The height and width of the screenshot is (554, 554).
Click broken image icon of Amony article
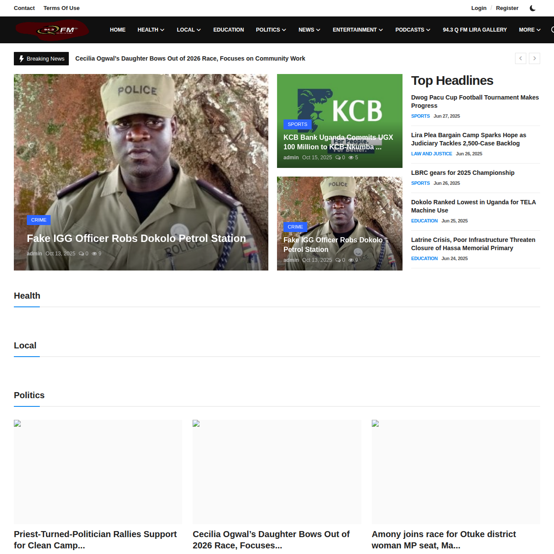(375, 423)
